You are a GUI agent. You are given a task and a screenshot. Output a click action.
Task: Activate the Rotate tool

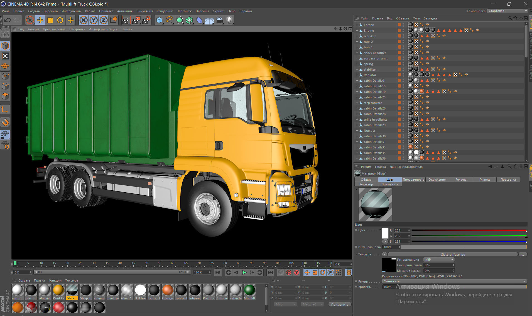click(60, 20)
